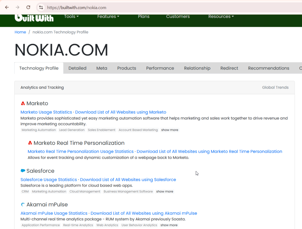Expand the Tools dropdown menu
The height and width of the screenshot is (229, 302).
(71, 17)
